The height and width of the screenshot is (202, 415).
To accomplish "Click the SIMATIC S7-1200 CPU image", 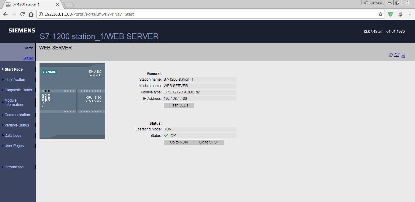I will (x=72, y=101).
